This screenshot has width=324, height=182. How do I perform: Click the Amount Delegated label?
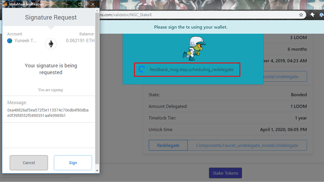(168, 106)
